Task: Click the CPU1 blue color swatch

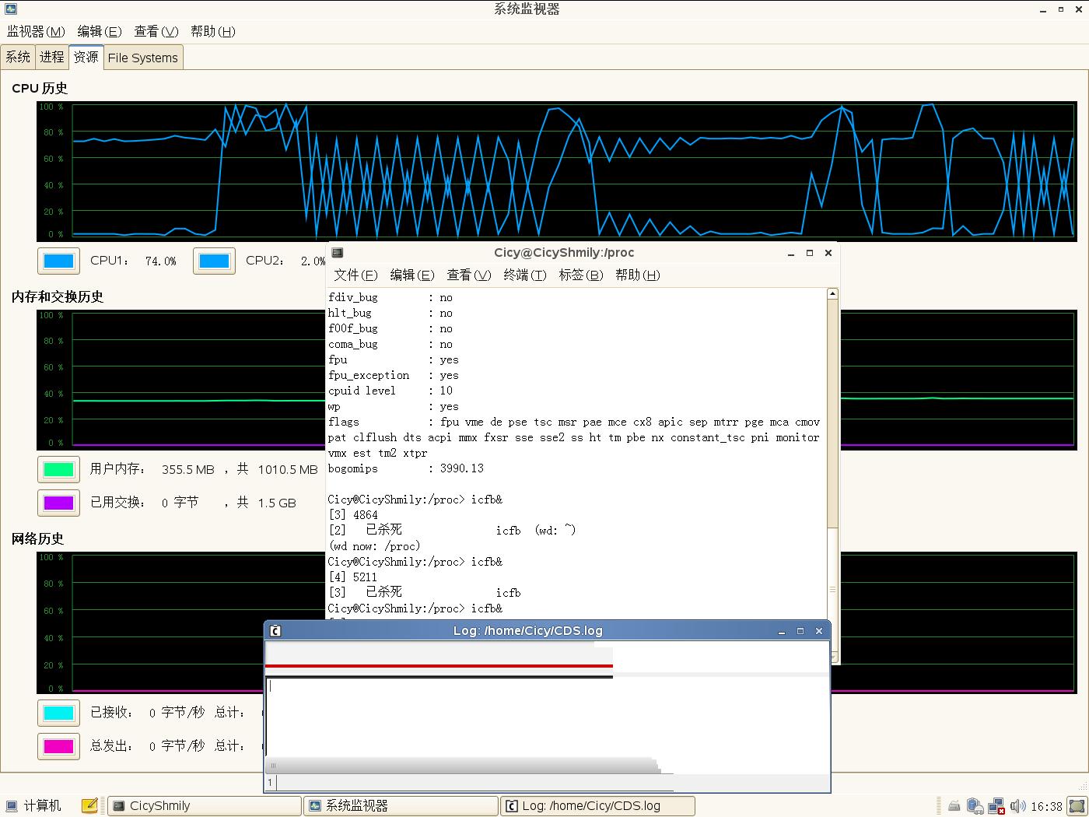Action: [x=58, y=261]
